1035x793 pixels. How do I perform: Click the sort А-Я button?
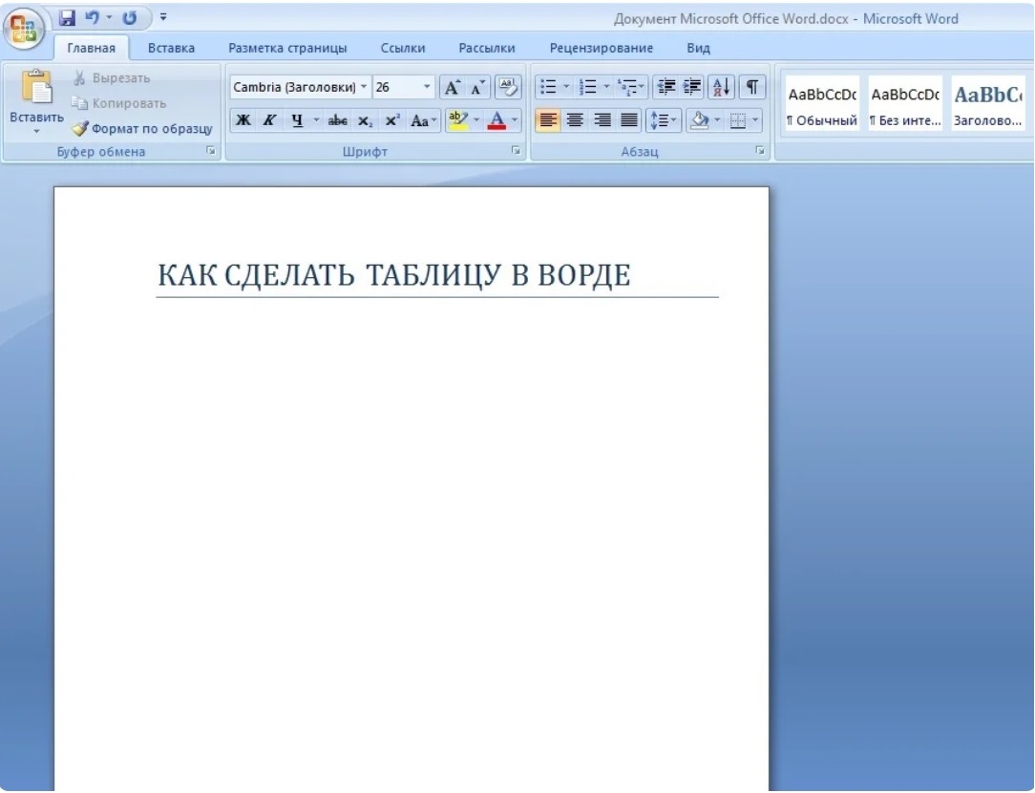(721, 87)
